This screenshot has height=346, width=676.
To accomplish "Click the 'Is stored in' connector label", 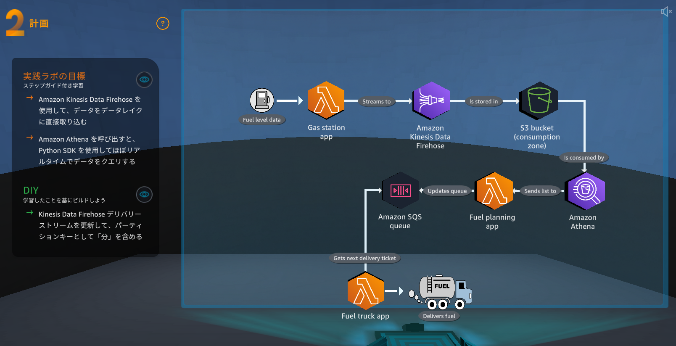I will (483, 101).
